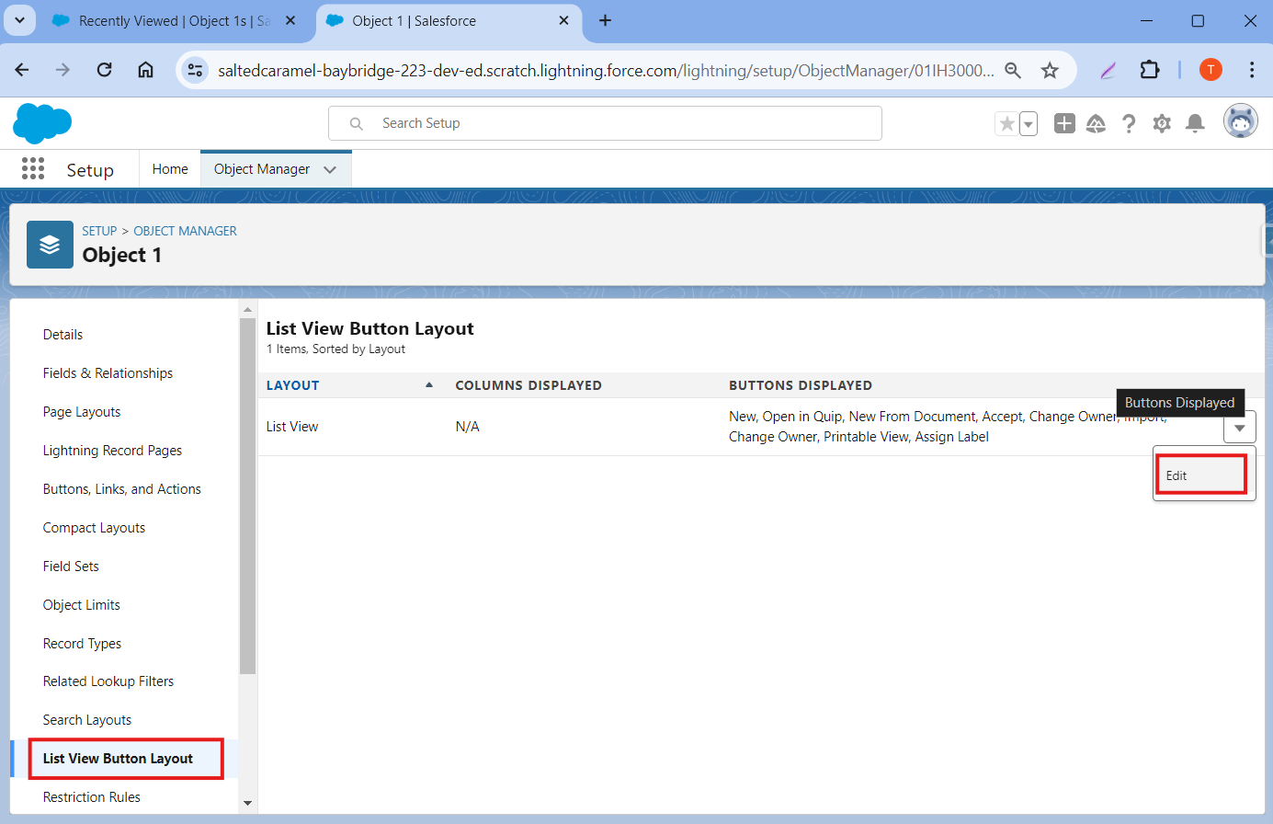Click the Object 1 layers icon

click(x=50, y=245)
